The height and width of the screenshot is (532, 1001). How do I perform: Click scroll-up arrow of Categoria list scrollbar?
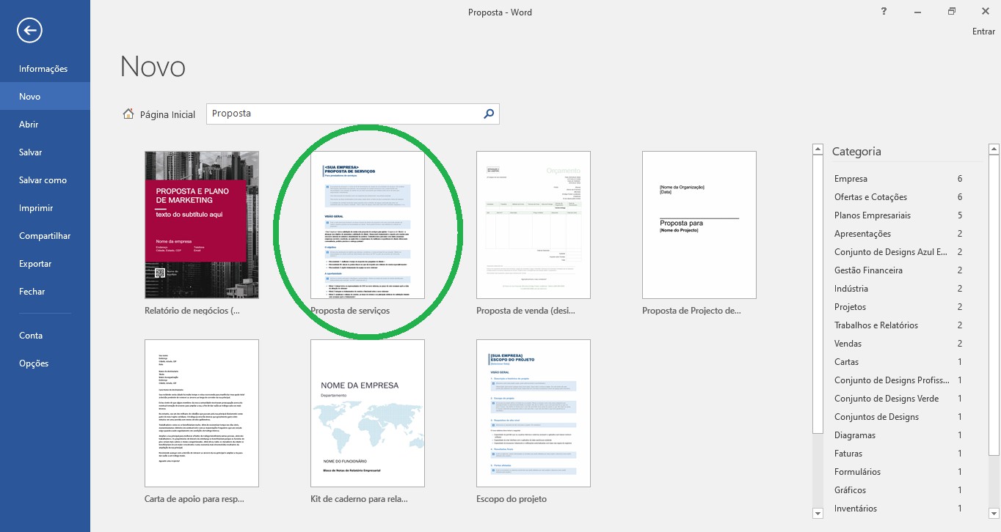click(994, 149)
